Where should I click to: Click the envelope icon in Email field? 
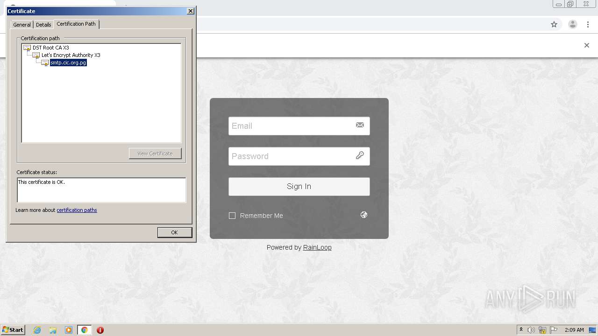pos(360,125)
